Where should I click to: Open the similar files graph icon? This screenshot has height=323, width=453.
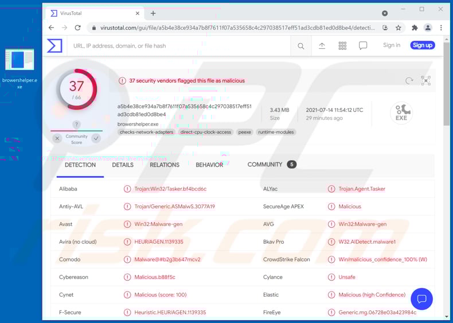pos(426,81)
